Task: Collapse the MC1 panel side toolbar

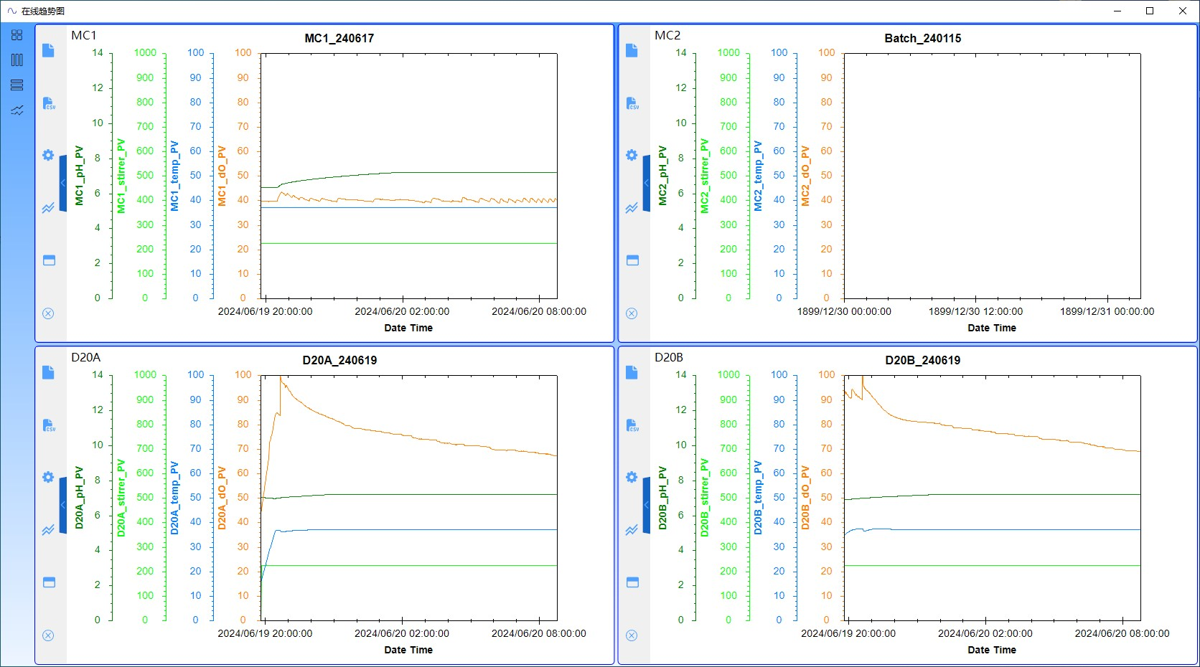Action: (x=63, y=184)
